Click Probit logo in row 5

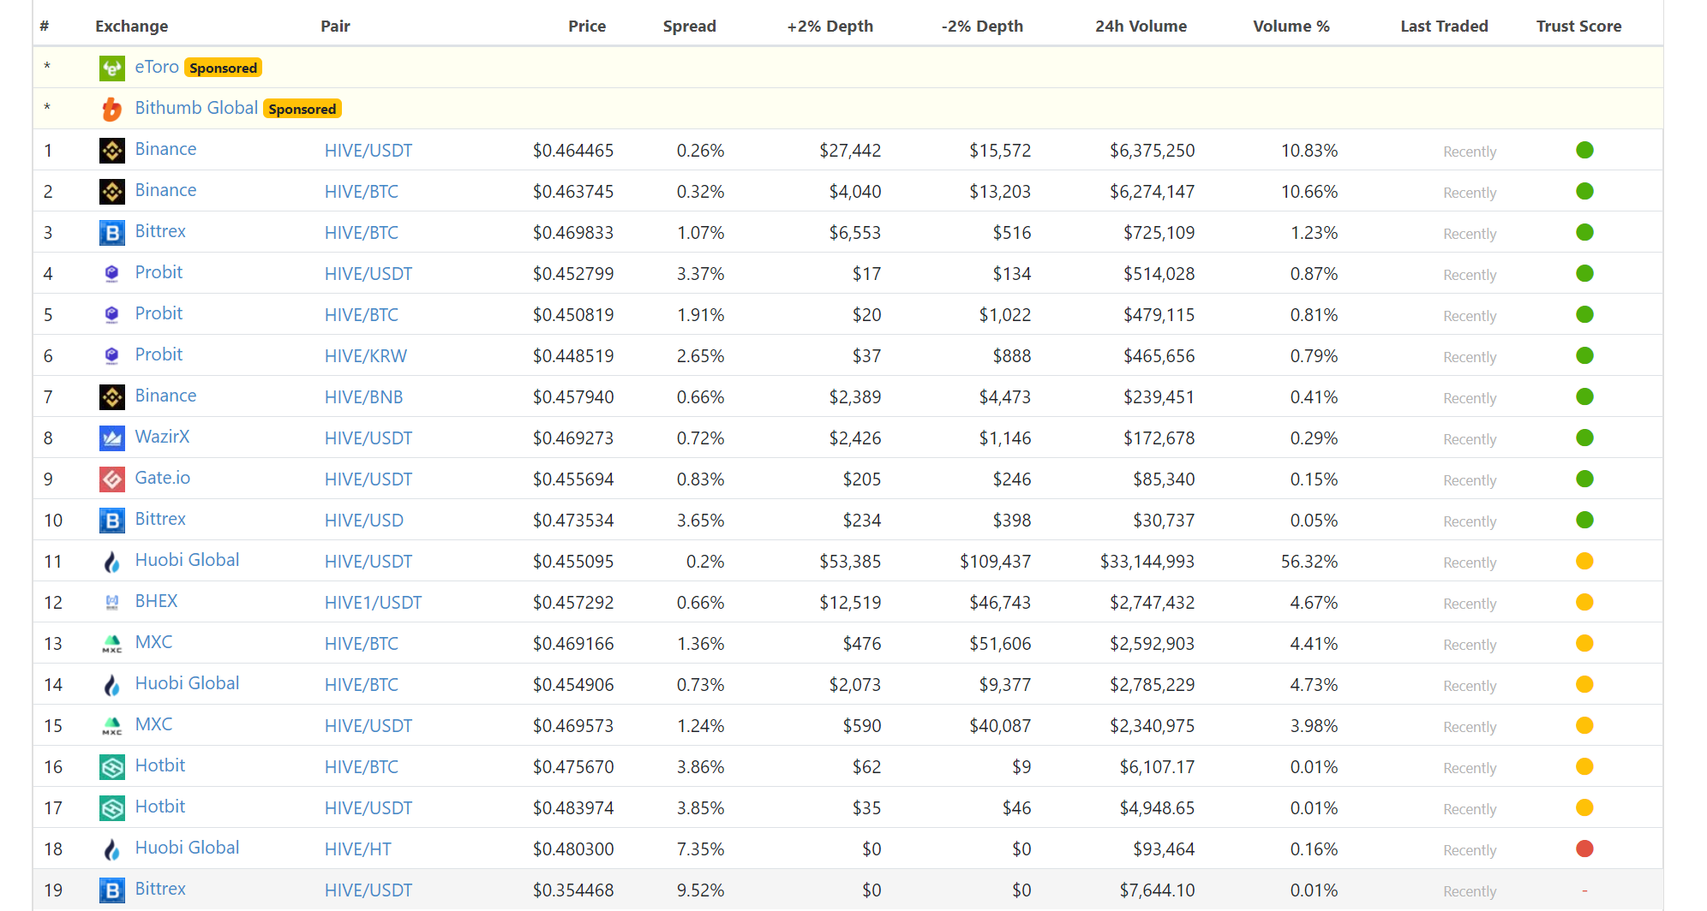112,315
